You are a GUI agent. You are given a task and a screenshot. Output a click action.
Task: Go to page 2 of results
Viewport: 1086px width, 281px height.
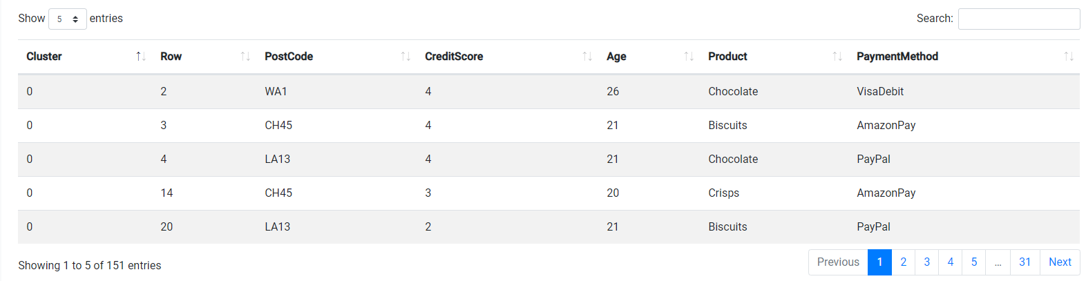pyautogui.click(x=903, y=262)
